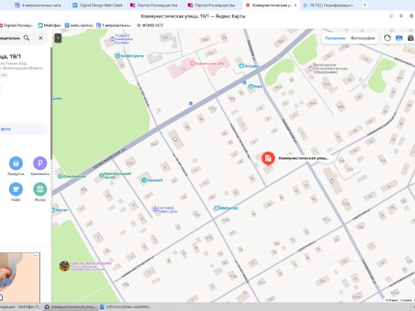Click the side panel vertical scrollbar
The image size is (415, 311).
(51, 103)
